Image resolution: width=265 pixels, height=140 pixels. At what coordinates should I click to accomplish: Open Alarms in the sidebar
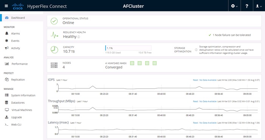[x=15, y=34]
